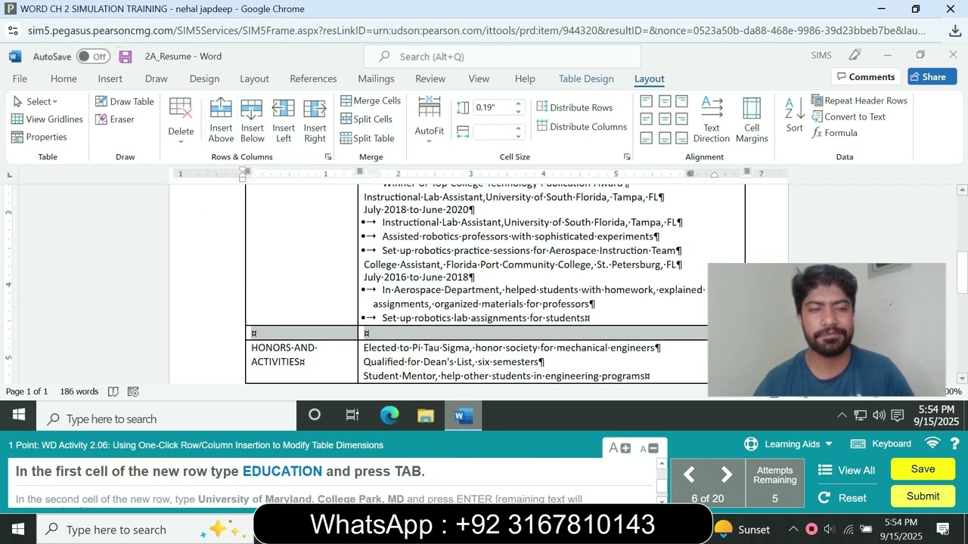Click the yellow Save button
This screenshot has width=968, height=544.
[x=923, y=469]
